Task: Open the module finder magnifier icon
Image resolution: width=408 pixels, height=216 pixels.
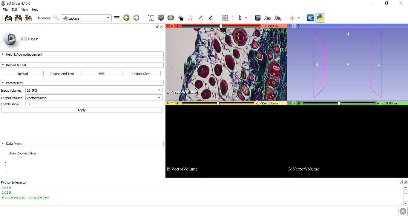Action: 56,18
